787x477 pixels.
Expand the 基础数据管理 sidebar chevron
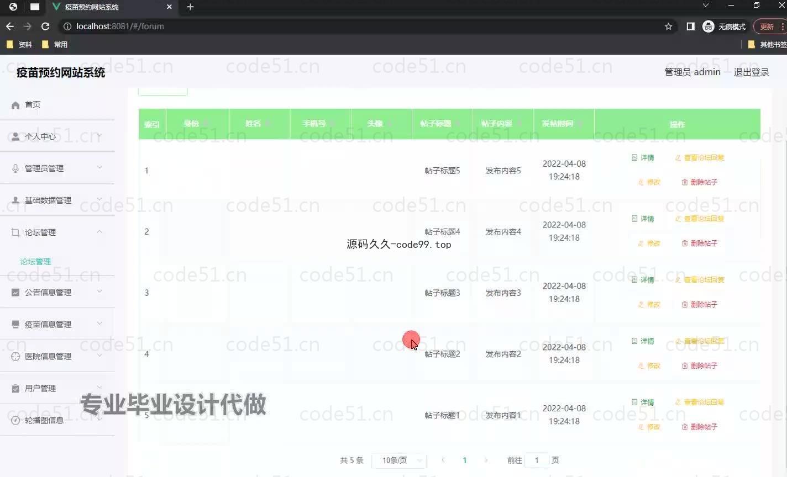pos(99,200)
